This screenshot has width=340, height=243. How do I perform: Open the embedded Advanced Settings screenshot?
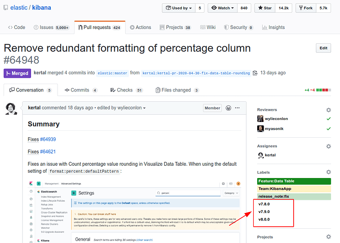(x=134, y=211)
